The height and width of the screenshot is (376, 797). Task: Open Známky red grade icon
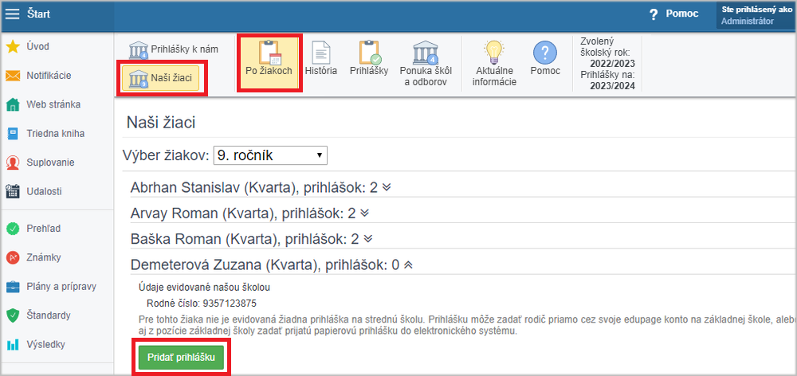(x=12, y=257)
